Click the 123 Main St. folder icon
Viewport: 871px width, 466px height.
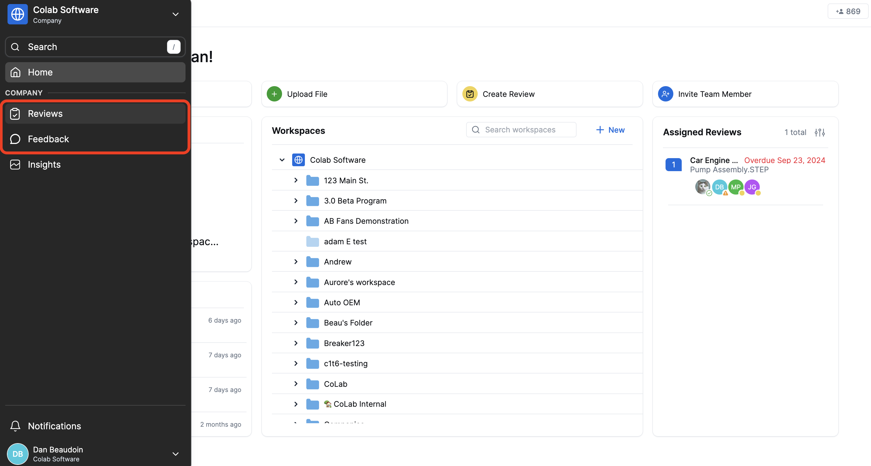312,180
